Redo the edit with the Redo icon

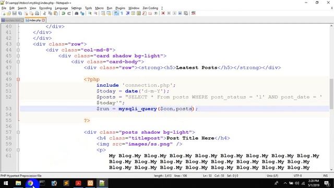(x=69, y=13)
